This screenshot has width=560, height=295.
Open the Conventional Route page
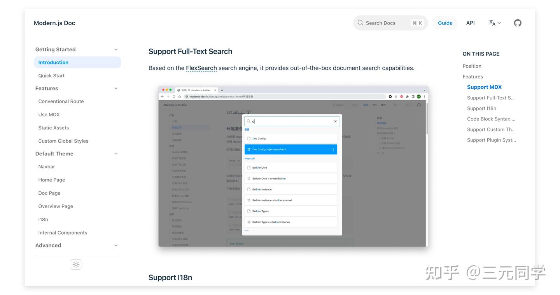(x=61, y=101)
